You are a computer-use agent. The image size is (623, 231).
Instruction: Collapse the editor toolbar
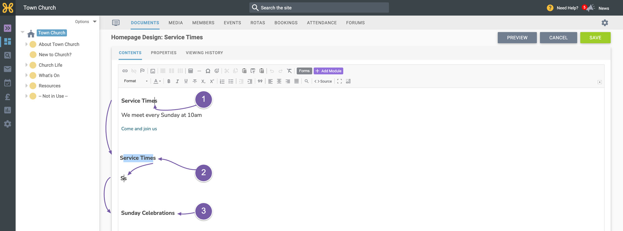point(600,82)
